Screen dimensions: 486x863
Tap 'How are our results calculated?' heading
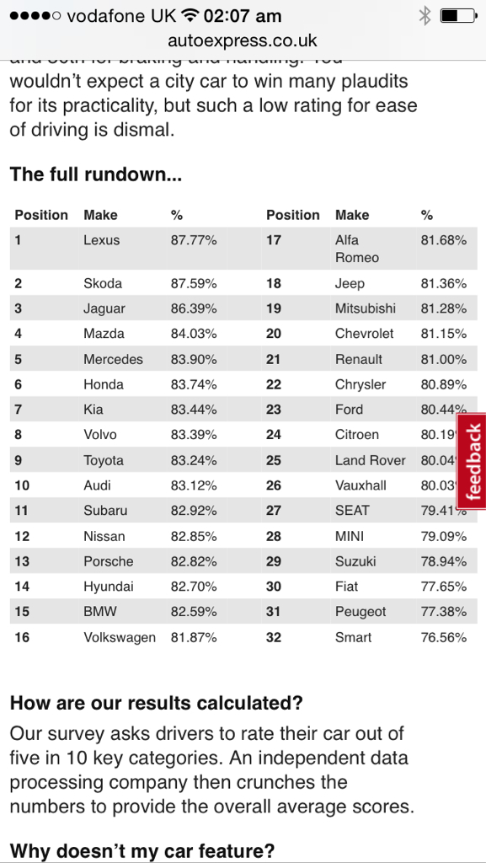point(157,703)
